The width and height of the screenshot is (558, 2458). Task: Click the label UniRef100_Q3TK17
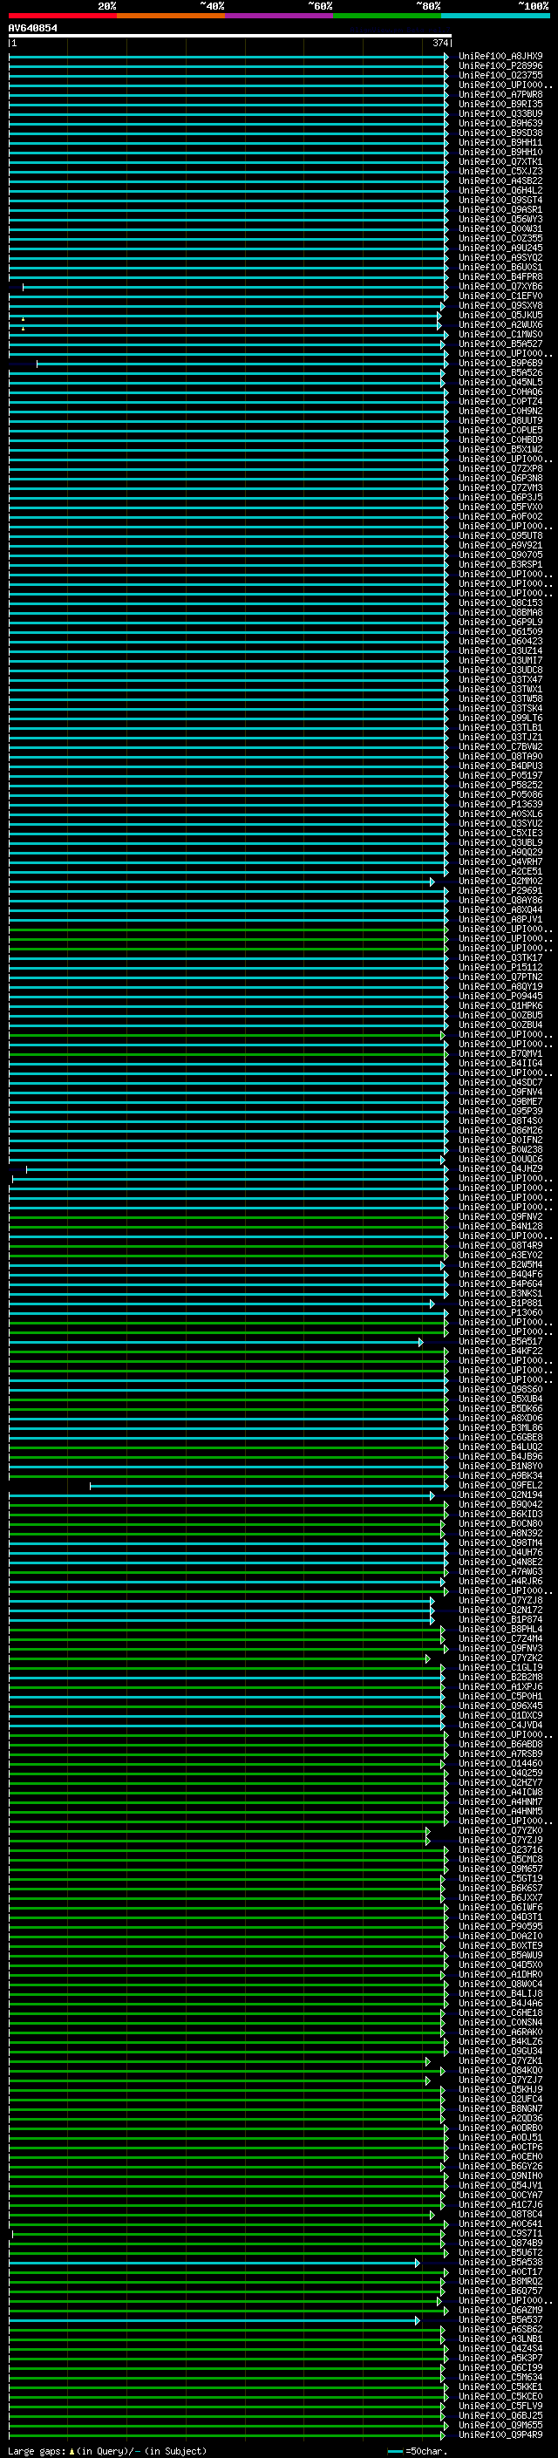(x=500, y=958)
